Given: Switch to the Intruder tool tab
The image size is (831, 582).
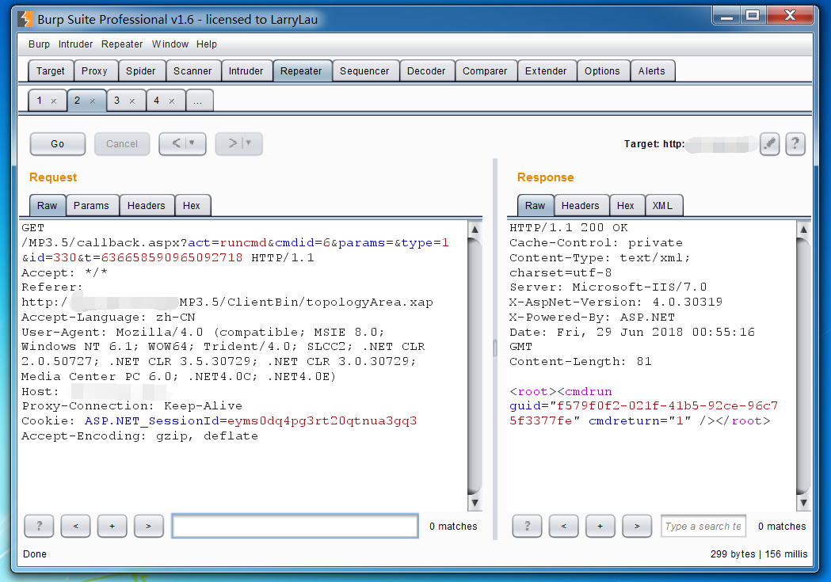Looking at the screenshot, I should tap(246, 71).
